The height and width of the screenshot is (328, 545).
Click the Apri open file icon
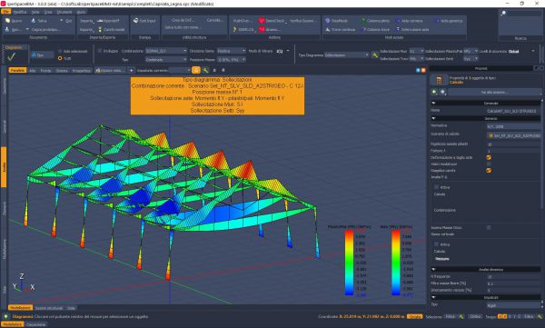[x=7, y=30]
